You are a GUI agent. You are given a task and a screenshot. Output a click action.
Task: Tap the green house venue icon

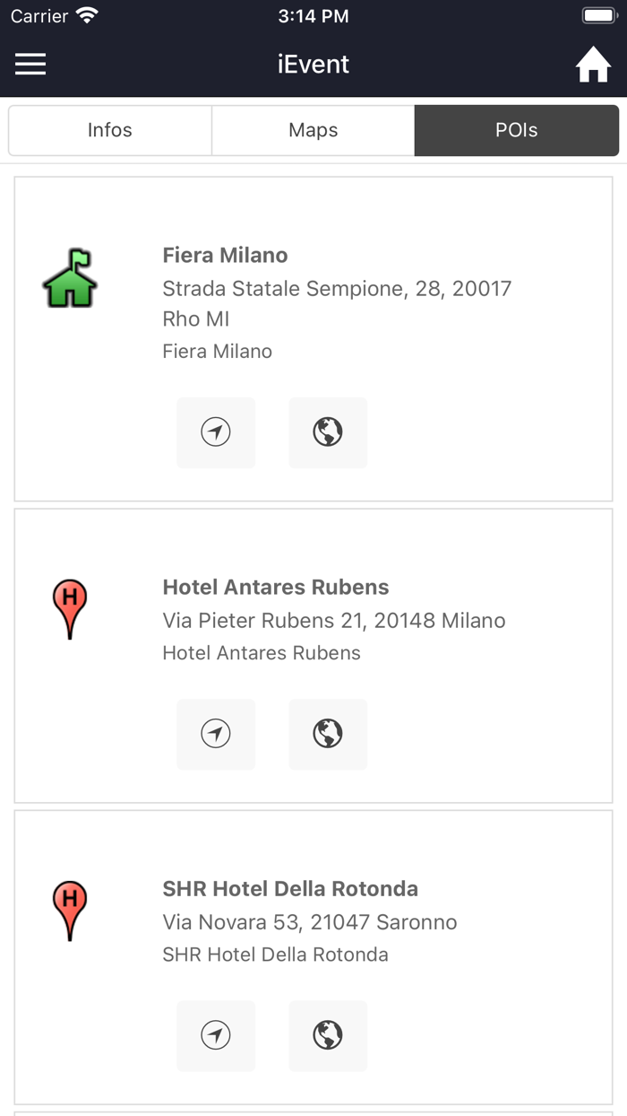point(70,279)
